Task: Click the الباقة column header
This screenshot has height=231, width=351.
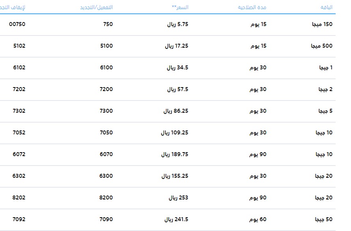Action: coord(326,7)
